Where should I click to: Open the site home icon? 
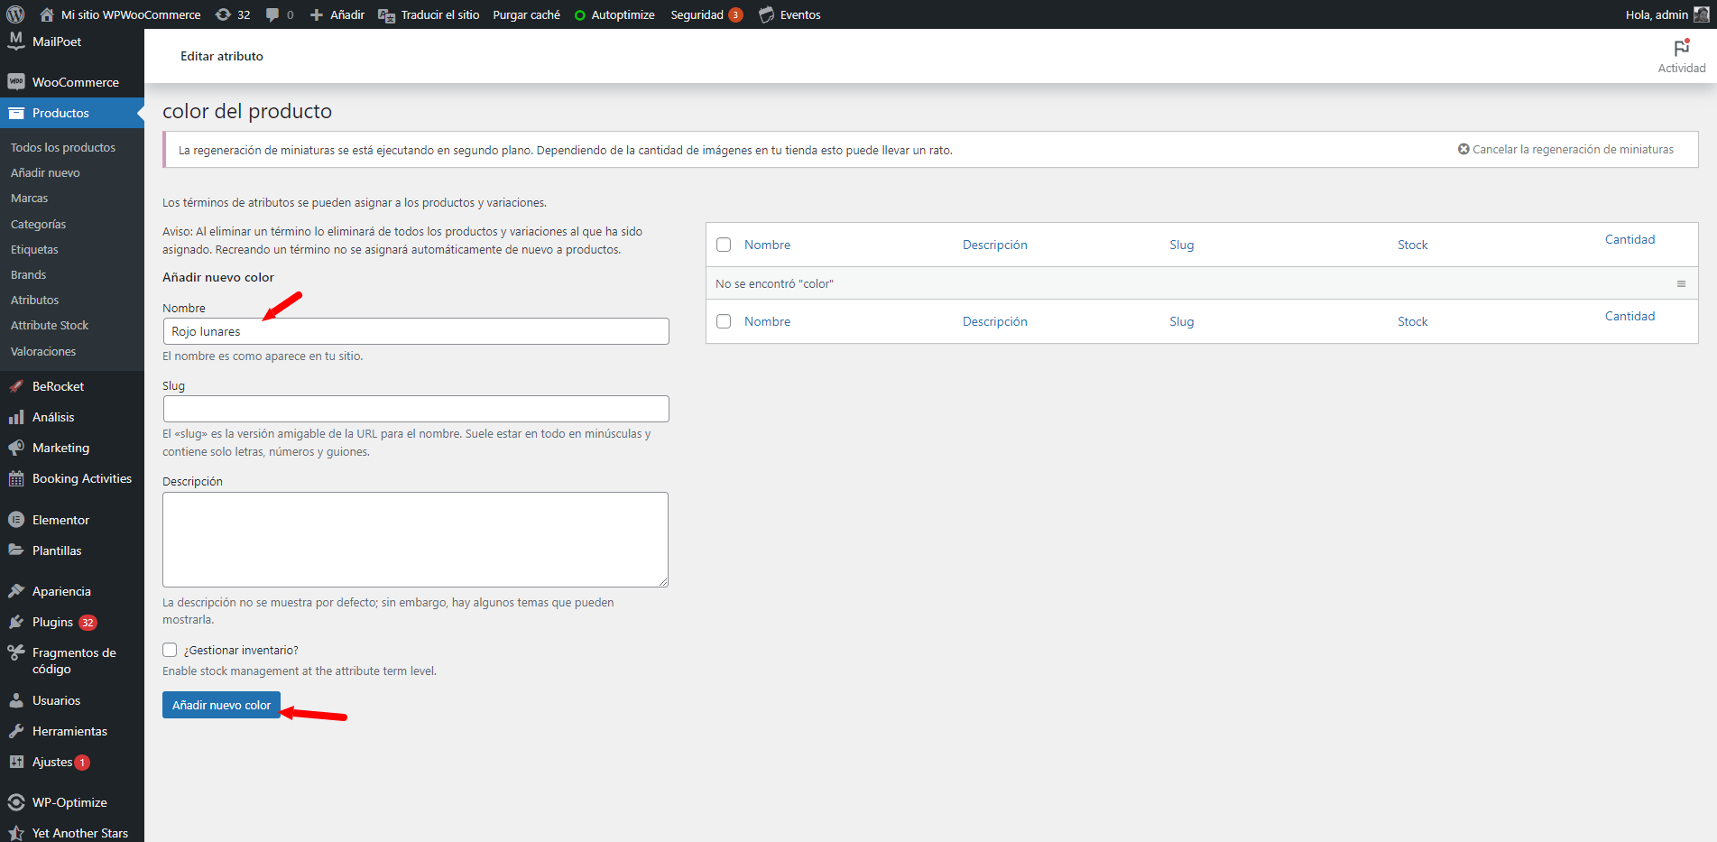47,14
